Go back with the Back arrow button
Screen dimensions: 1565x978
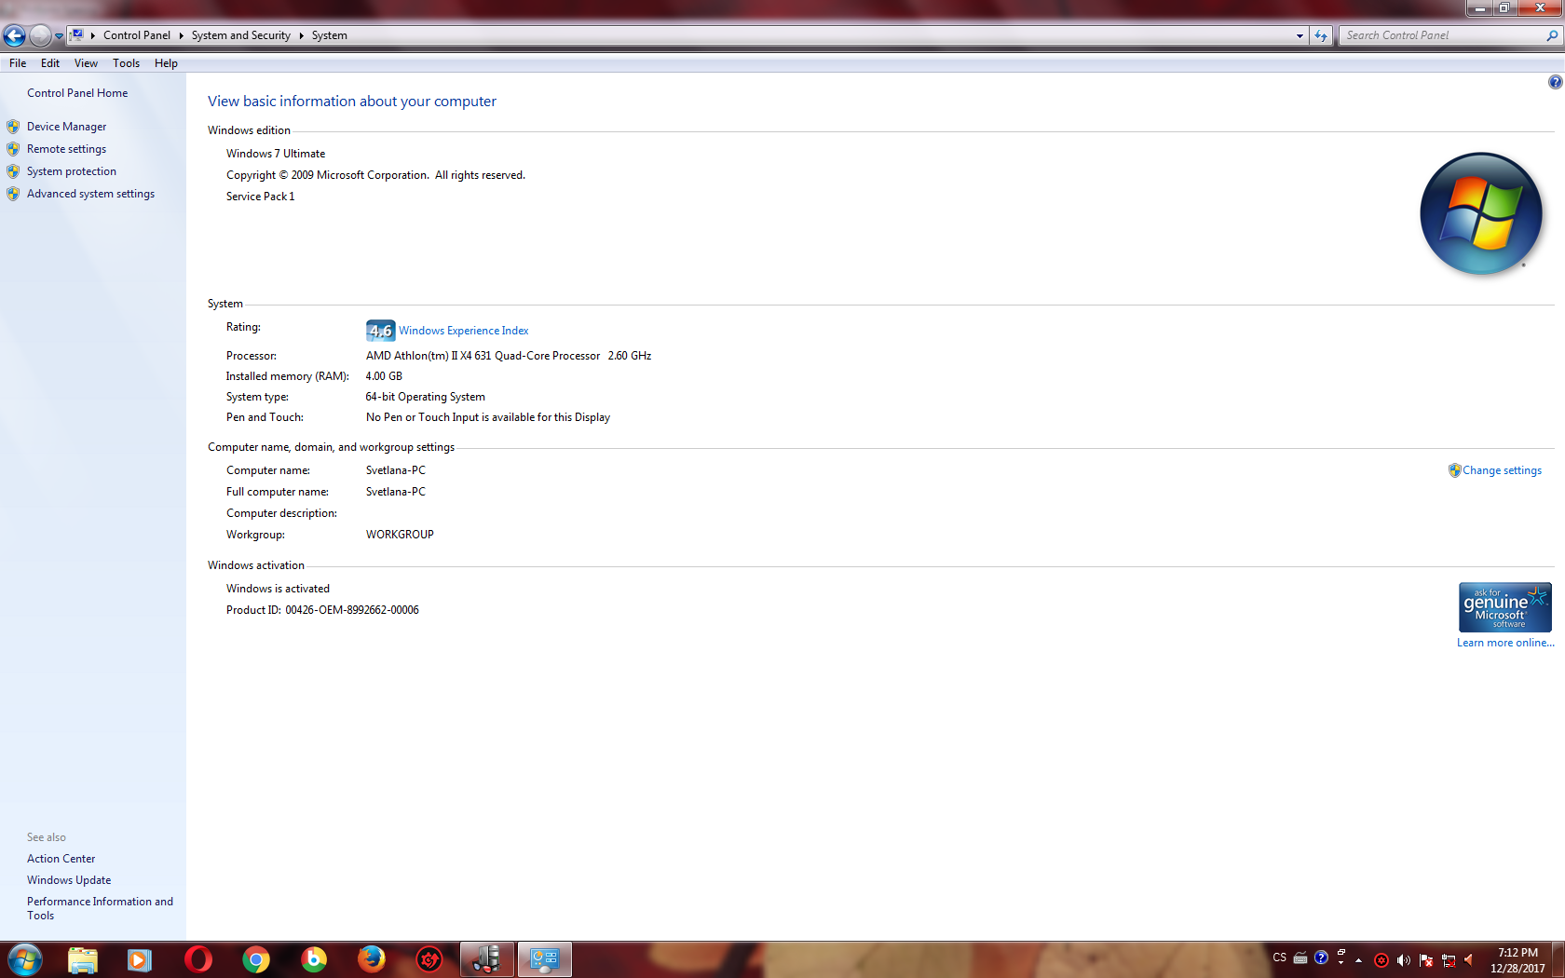pos(14,35)
